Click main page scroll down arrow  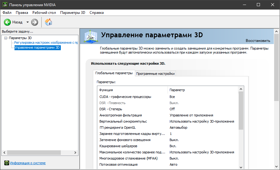tap(276, 167)
